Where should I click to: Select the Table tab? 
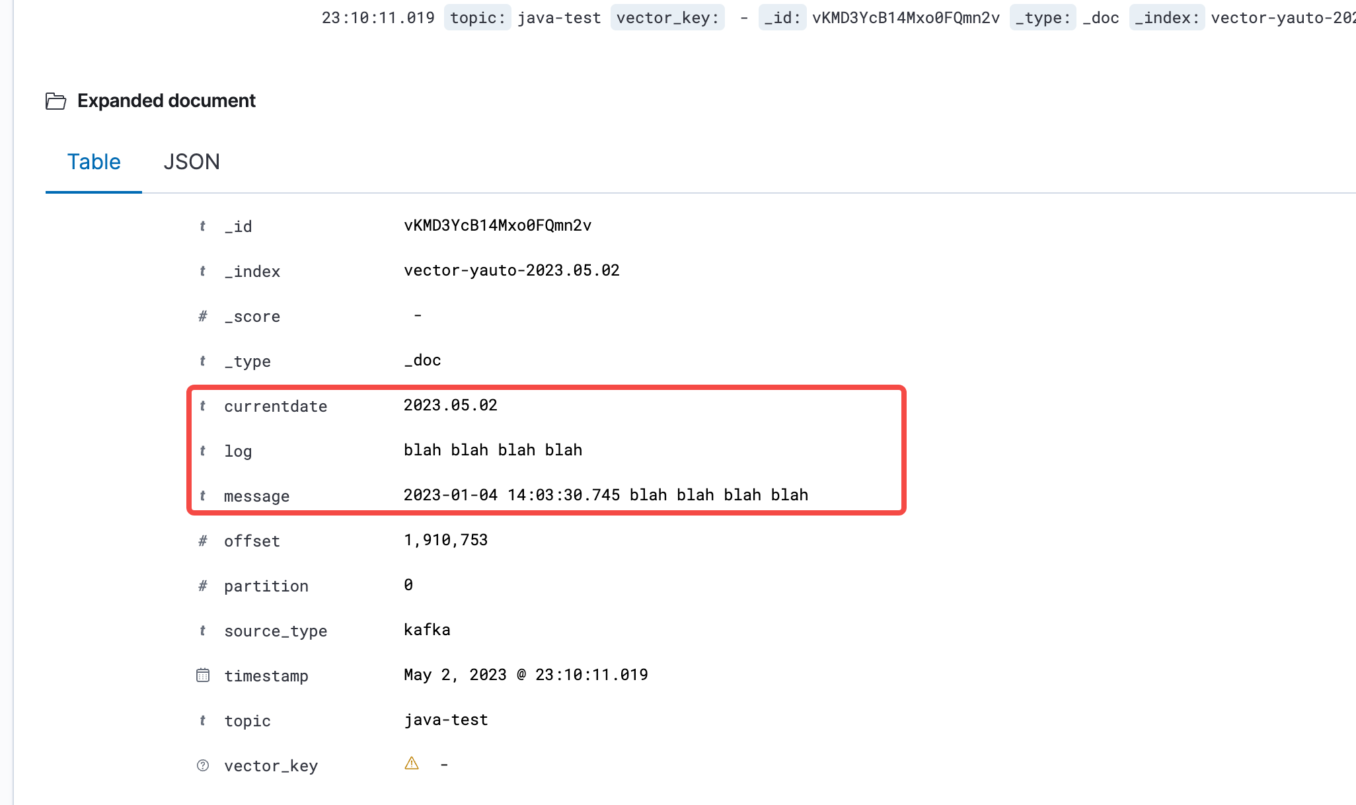94,162
